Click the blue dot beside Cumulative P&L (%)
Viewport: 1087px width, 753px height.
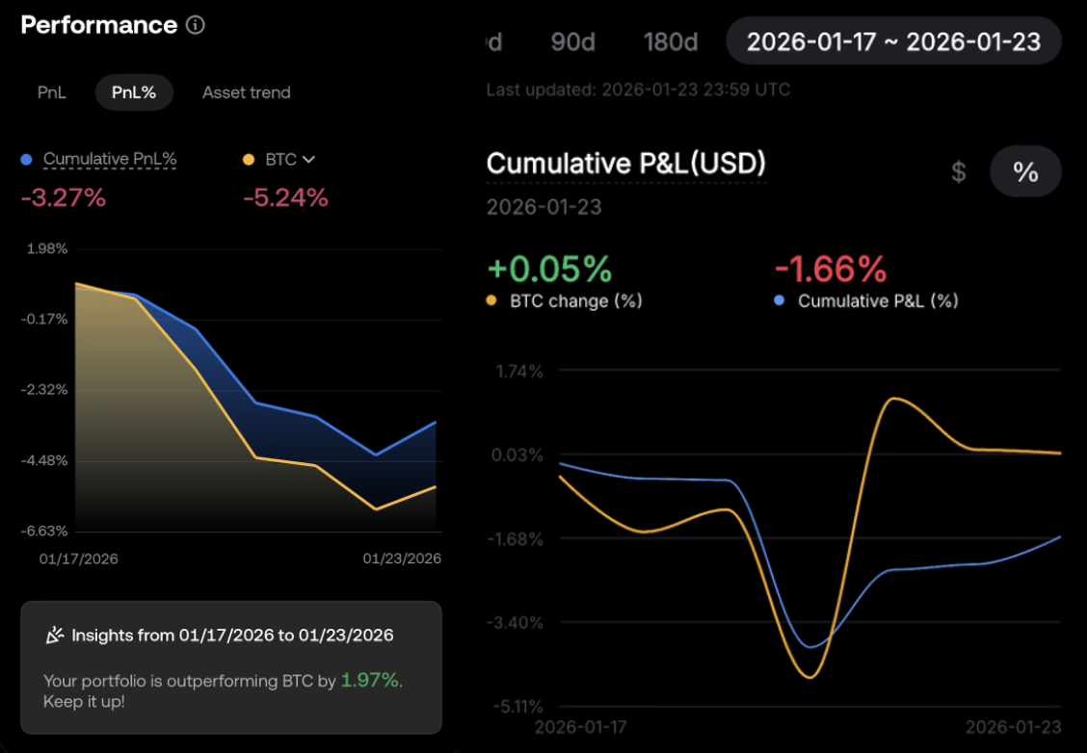(x=782, y=300)
